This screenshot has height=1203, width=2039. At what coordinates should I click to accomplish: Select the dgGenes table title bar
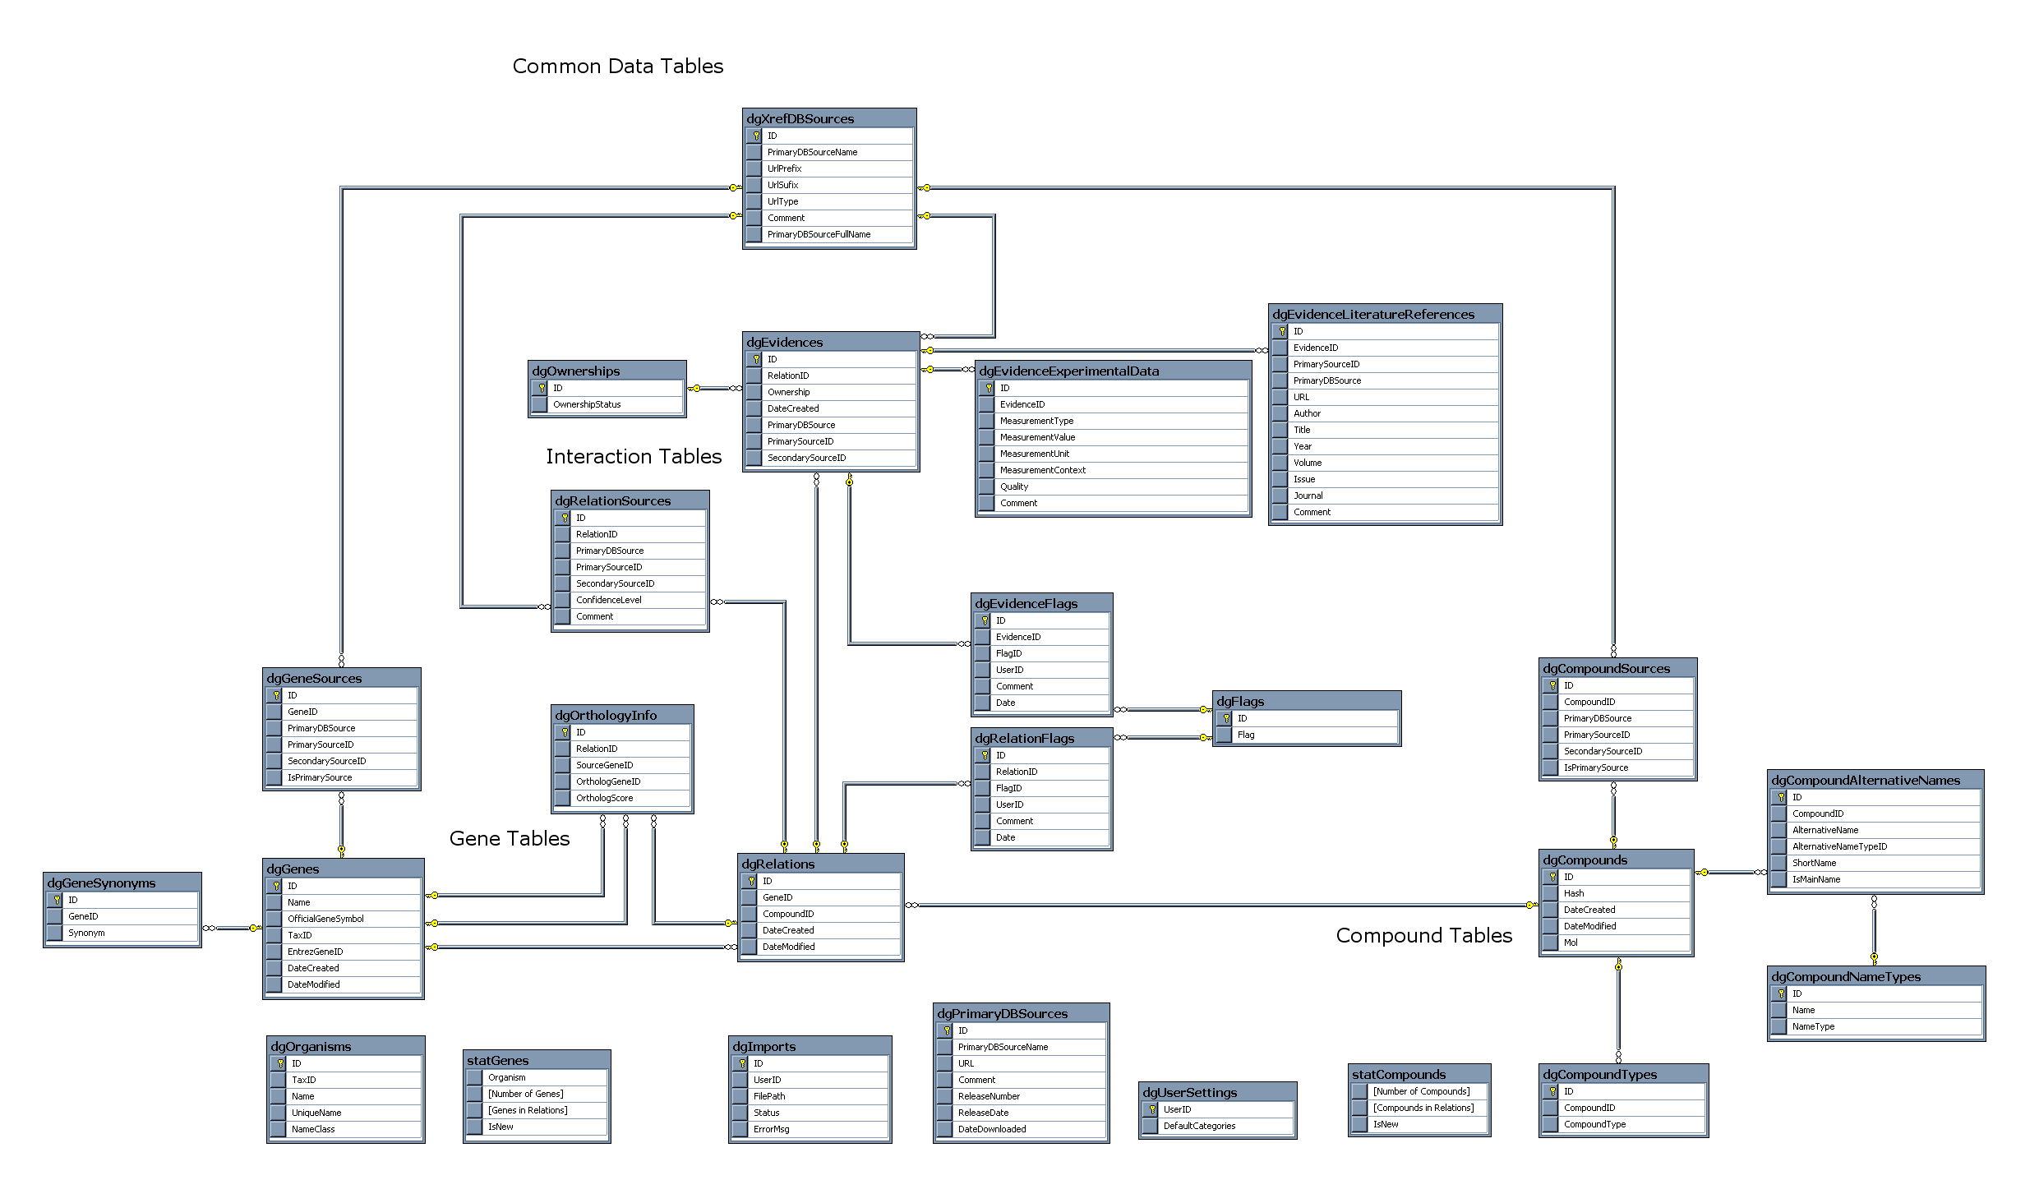[x=344, y=869]
